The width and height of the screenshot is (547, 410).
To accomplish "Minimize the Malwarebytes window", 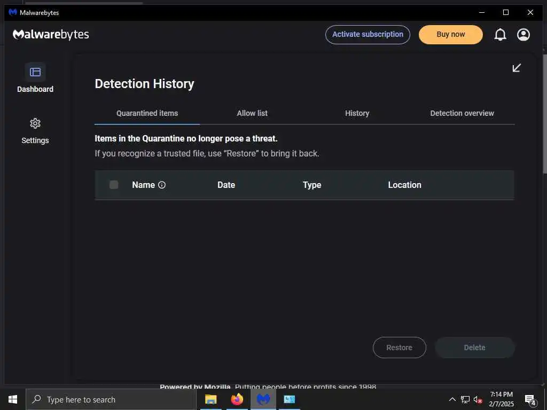I will (x=482, y=12).
